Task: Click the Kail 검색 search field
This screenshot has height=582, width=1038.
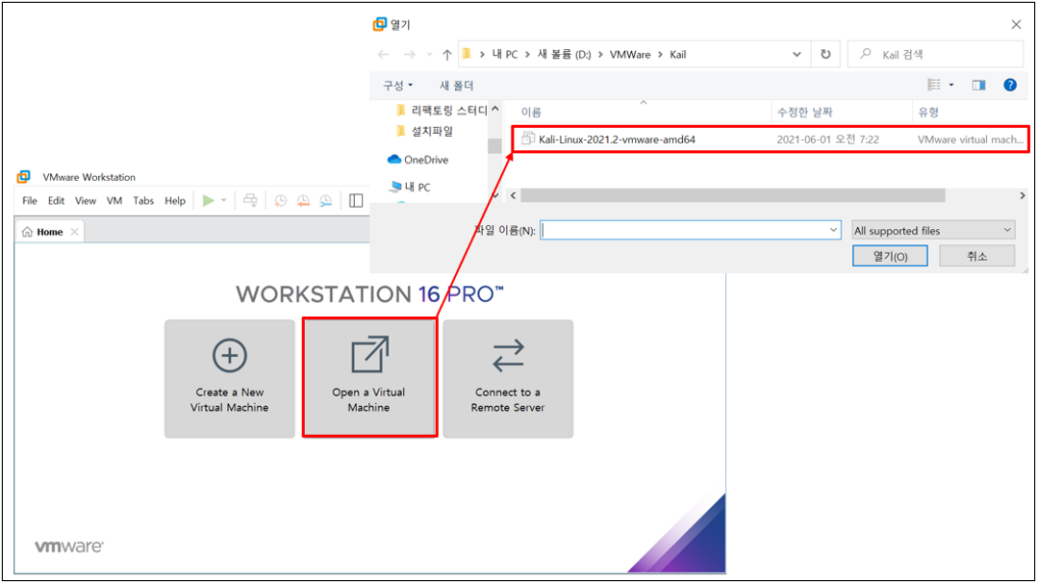Action: click(x=935, y=54)
